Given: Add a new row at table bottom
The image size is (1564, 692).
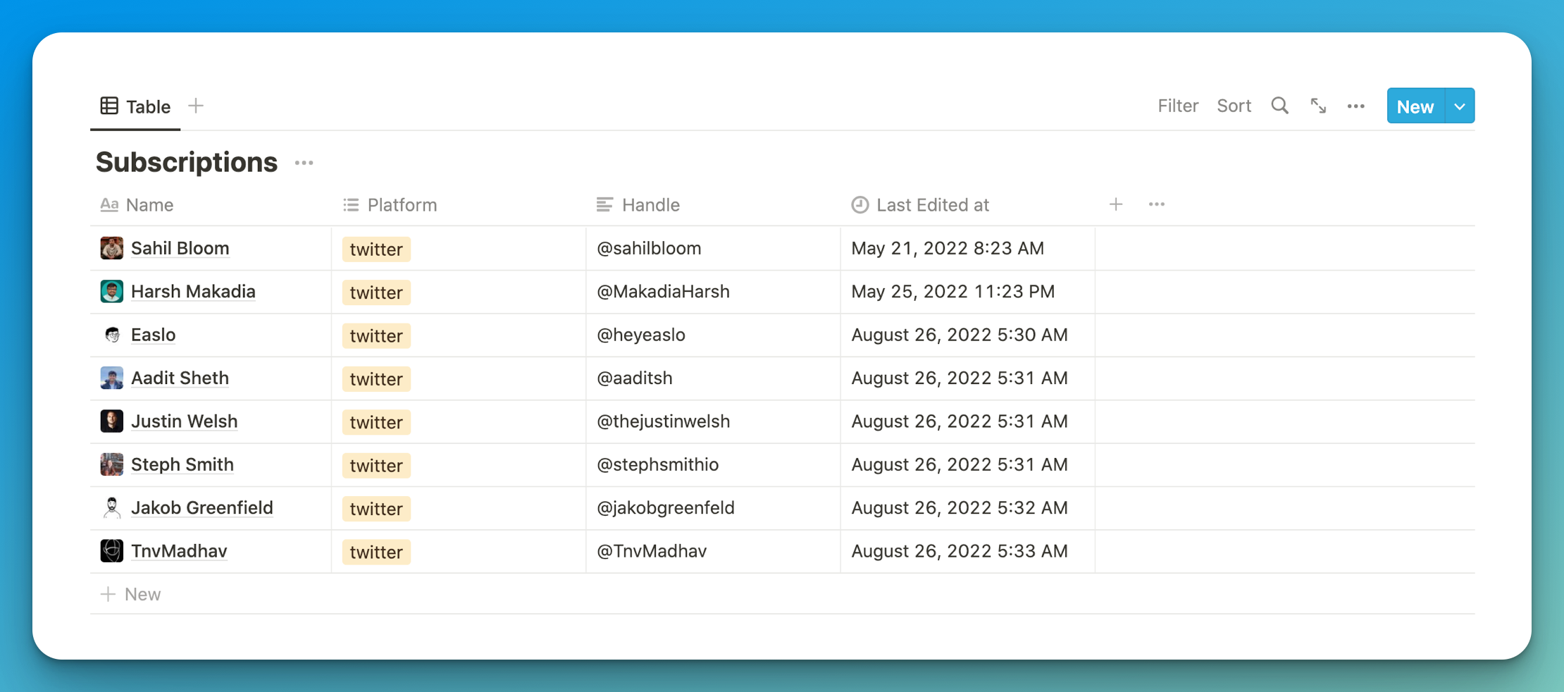Looking at the screenshot, I should (131, 594).
